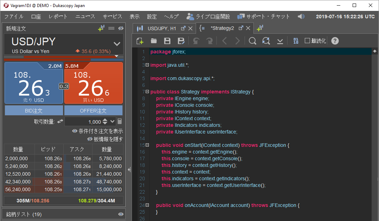Open the calculator next to trade amount
Image resolution: width=379 pixels, height=221 pixels.
(120, 122)
